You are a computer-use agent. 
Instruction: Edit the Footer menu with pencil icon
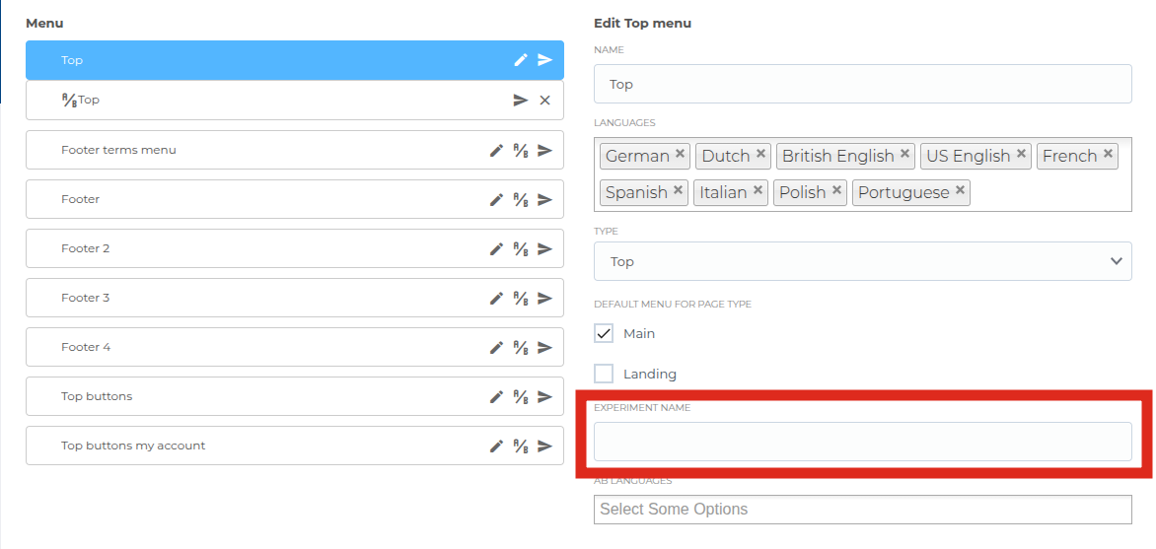pyautogui.click(x=497, y=200)
